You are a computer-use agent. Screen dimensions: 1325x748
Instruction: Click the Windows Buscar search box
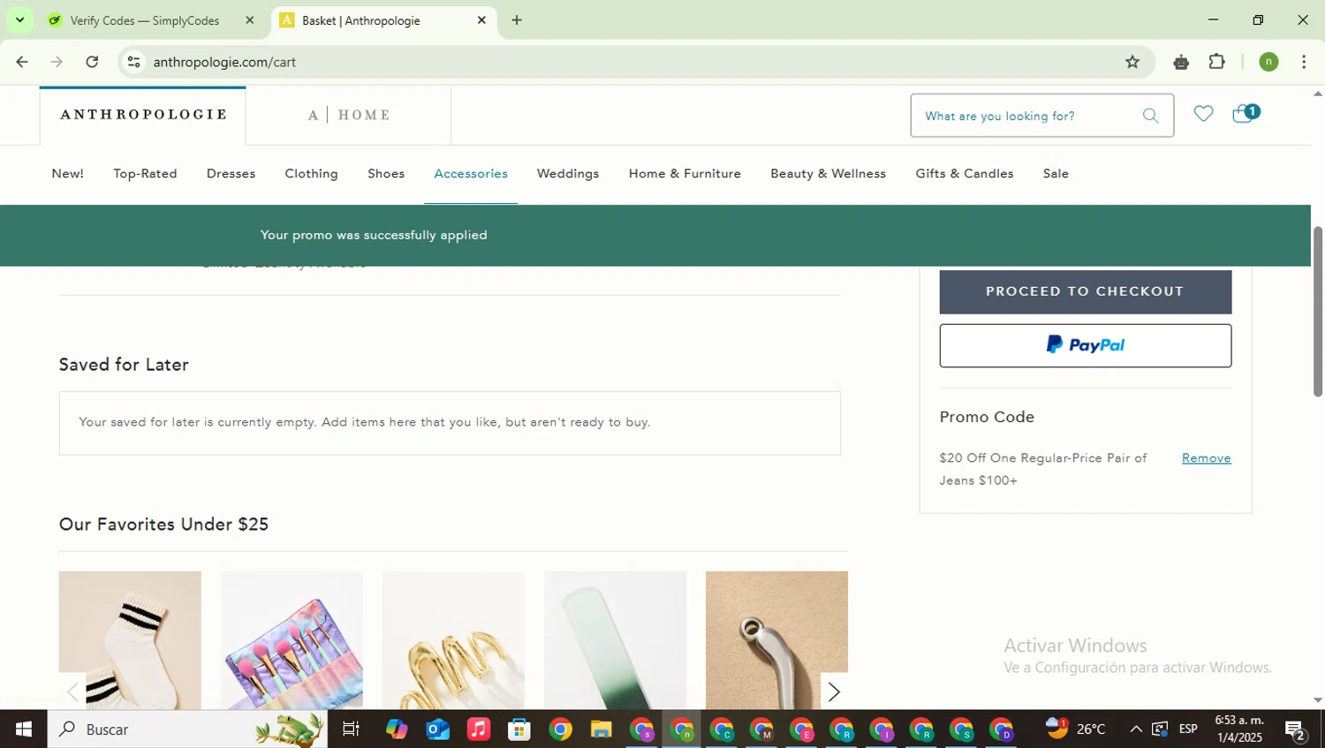[x=187, y=729]
